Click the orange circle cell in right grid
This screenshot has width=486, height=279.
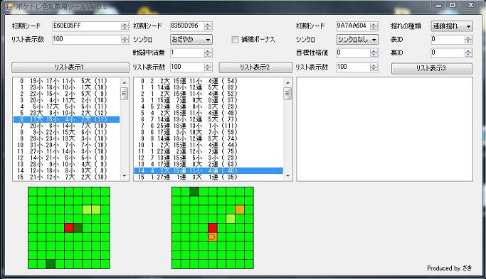tap(212, 237)
